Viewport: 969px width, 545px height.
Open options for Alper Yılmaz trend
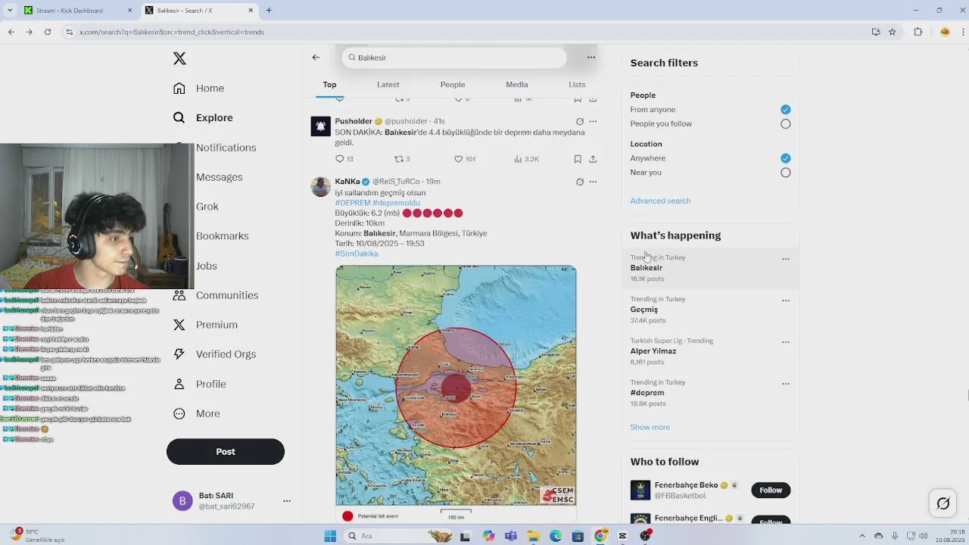pyautogui.click(x=786, y=342)
